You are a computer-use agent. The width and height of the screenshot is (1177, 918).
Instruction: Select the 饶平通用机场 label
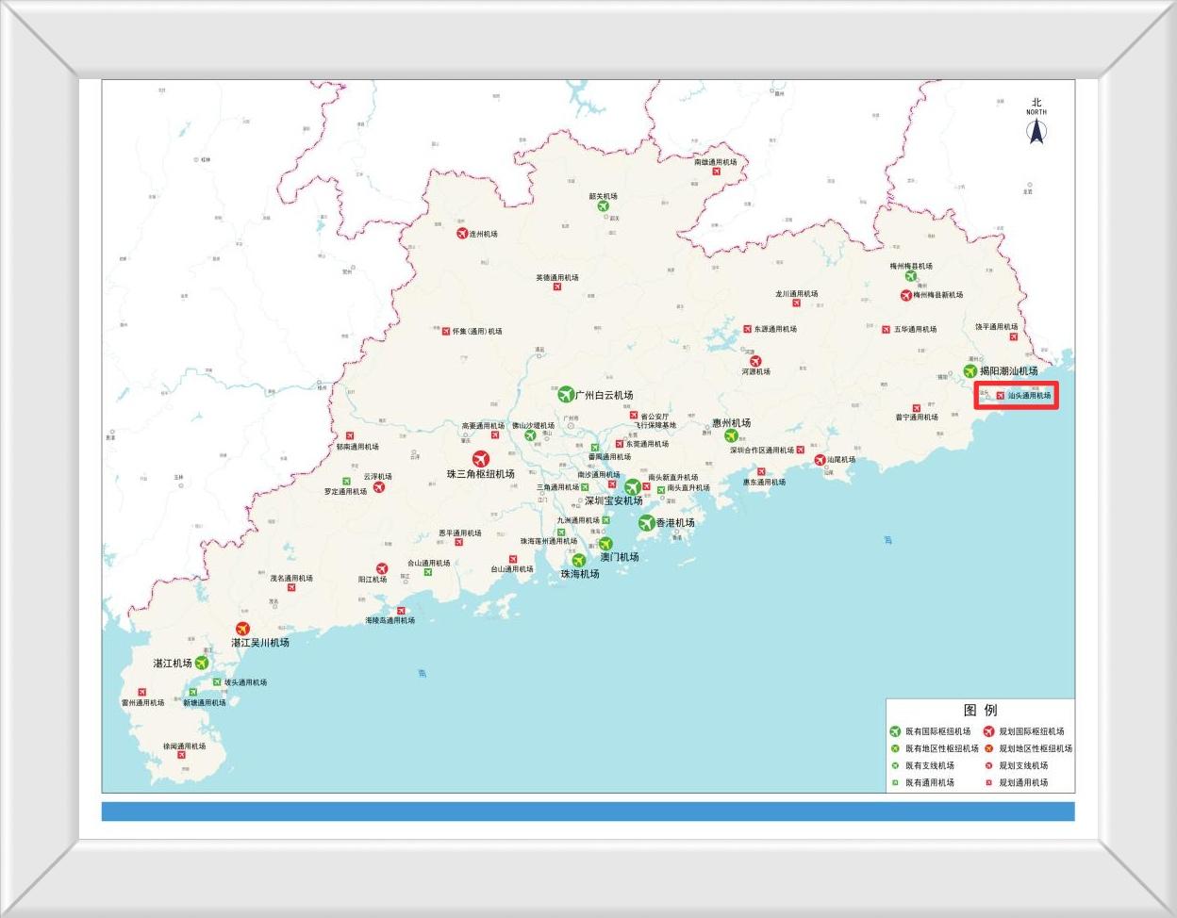point(997,327)
